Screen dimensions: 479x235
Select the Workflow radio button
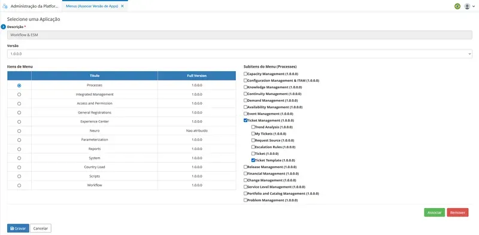click(19, 185)
